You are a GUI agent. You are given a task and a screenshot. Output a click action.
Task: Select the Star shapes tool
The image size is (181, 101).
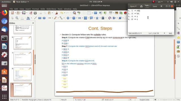tap(97, 18)
